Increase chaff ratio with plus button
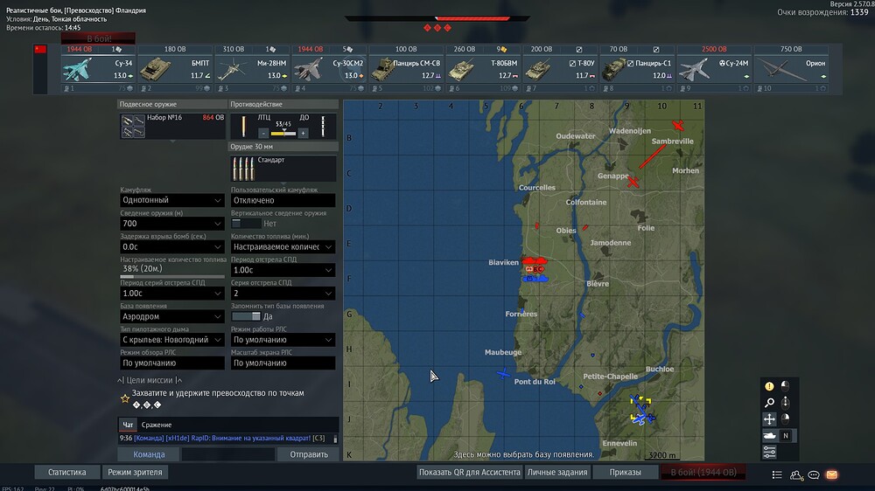This screenshot has width=875, height=491. 303,133
